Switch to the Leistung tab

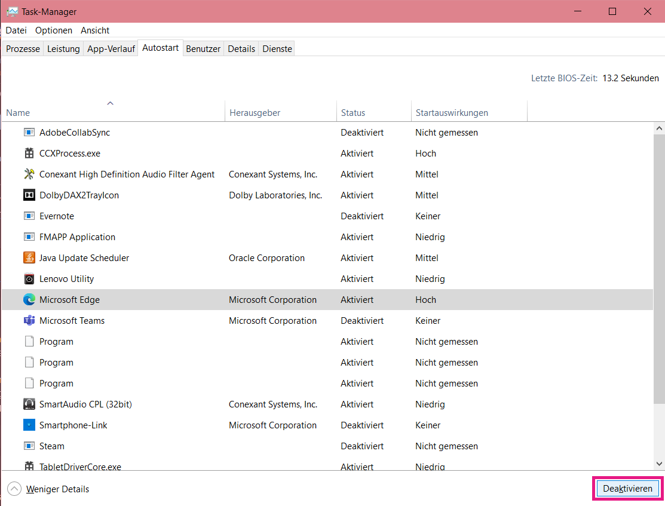click(63, 49)
